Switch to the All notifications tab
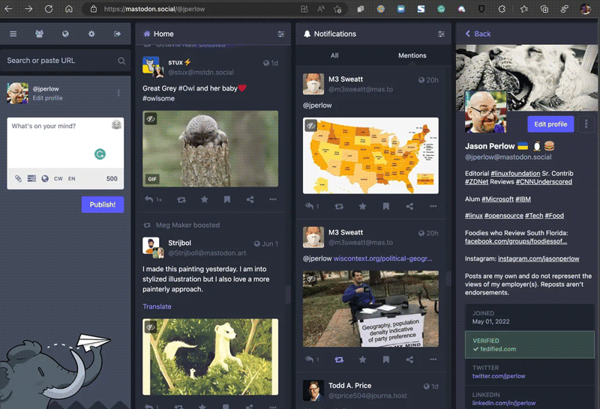This screenshot has height=409, width=600. pos(334,55)
